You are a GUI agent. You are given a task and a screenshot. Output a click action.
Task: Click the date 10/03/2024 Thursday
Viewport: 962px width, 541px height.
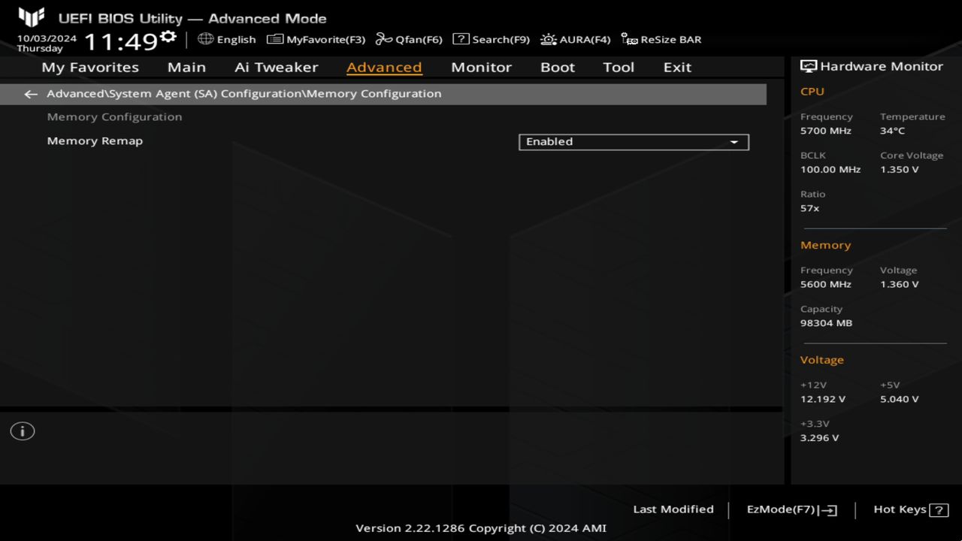pos(47,43)
